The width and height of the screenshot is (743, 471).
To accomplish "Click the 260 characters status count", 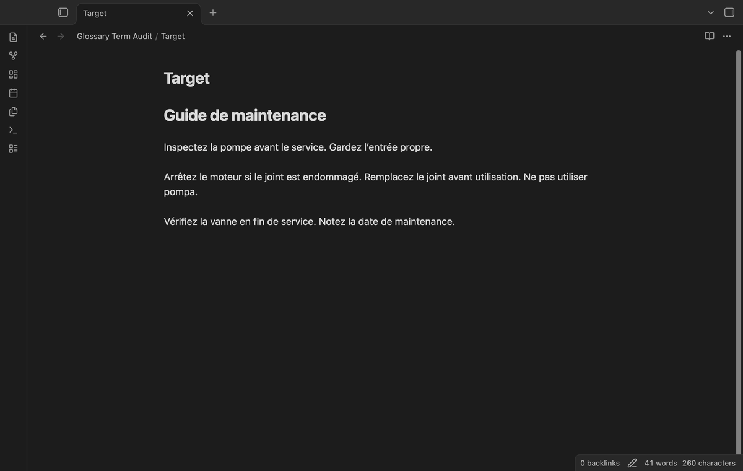I will [709, 463].
